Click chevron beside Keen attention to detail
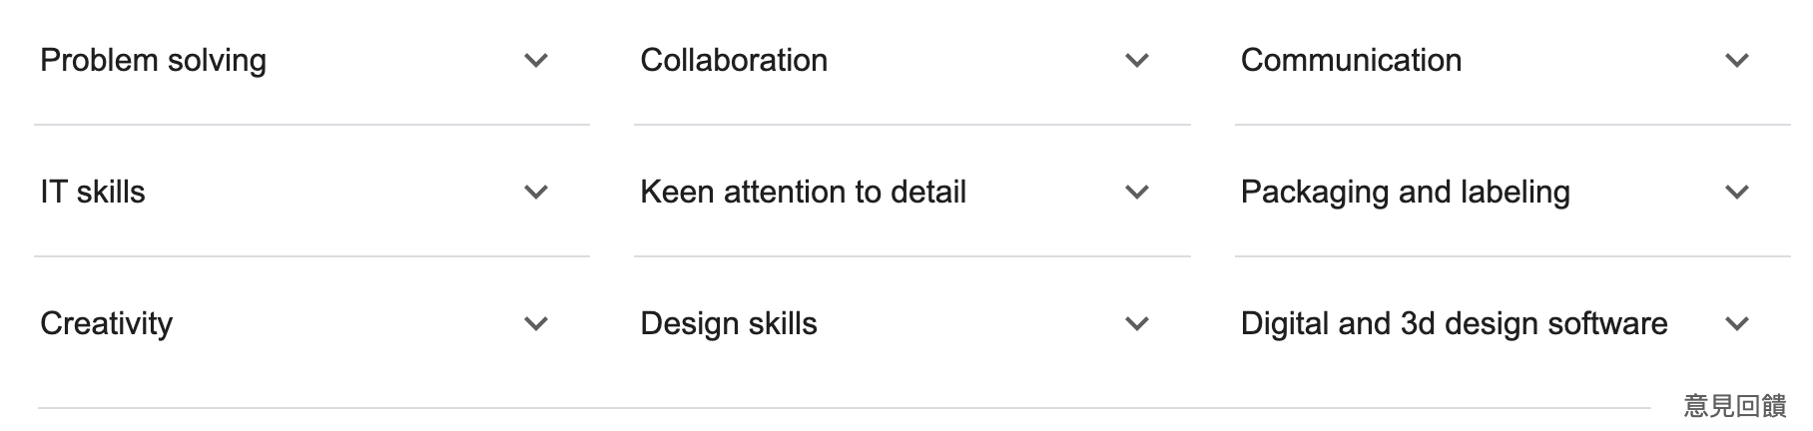Image resolution: width=1813 pixels, height=431 pixels. (1136, 193)
